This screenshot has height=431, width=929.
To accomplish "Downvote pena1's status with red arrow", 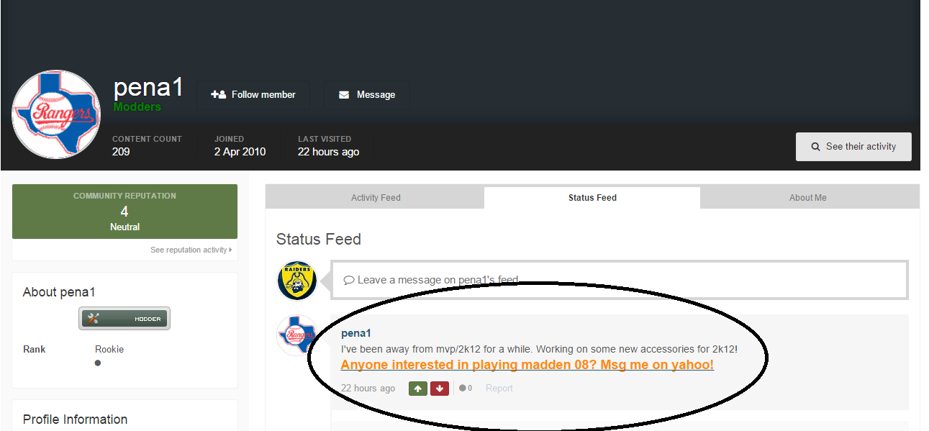I will (440, 389).
